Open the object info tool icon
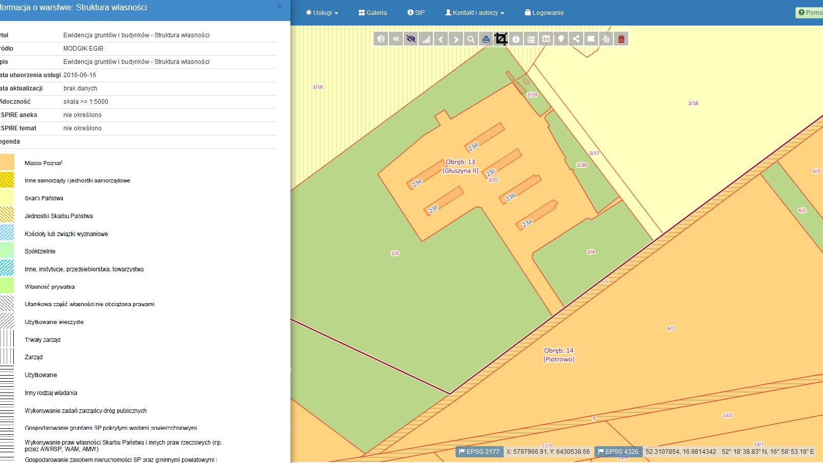The width and height of the screenshot is (823, 463). [x=516, y=39]
